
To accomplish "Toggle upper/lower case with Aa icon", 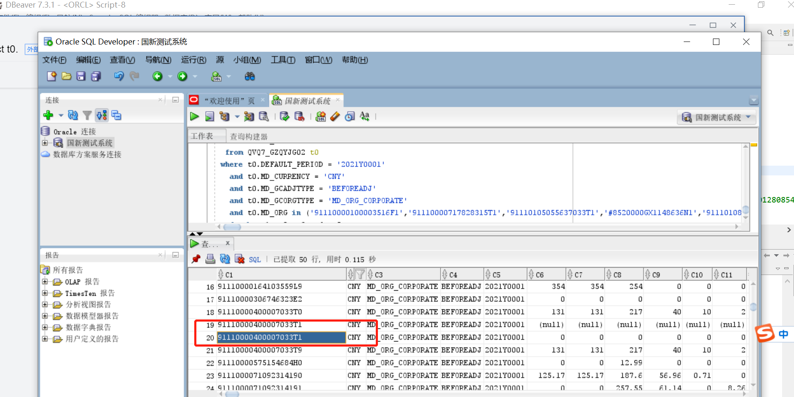I will pyautogui.click(x=364, y=116).
